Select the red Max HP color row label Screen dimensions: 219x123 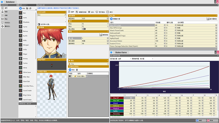(116, 98)
